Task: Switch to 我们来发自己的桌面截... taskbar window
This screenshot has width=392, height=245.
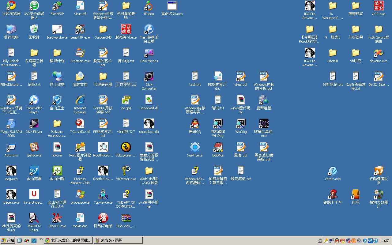Action: [x=68, y=240]
